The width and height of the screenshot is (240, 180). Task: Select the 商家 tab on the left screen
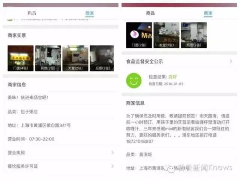tap(90, 13)
